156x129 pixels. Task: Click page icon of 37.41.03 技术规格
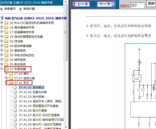15,96
